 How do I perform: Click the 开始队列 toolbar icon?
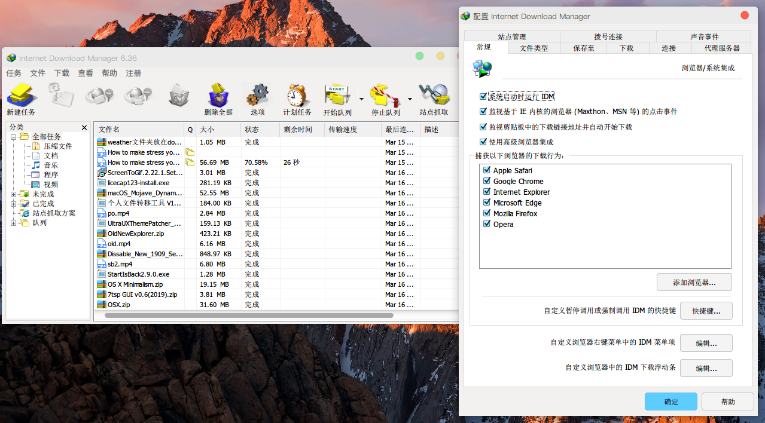[x=337, y=96]
